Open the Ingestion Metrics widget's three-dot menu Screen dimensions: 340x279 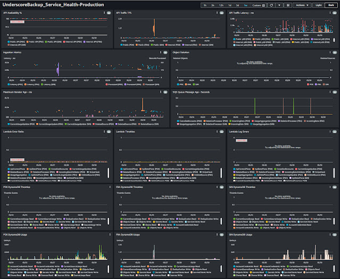[161, 52]
